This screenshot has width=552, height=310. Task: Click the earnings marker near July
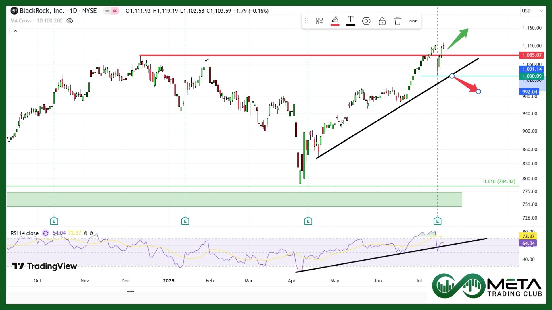(x=437, y=221)
